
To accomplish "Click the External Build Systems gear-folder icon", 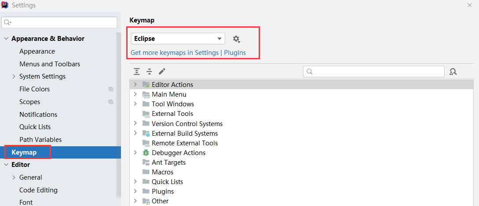I will click(146, 134).
